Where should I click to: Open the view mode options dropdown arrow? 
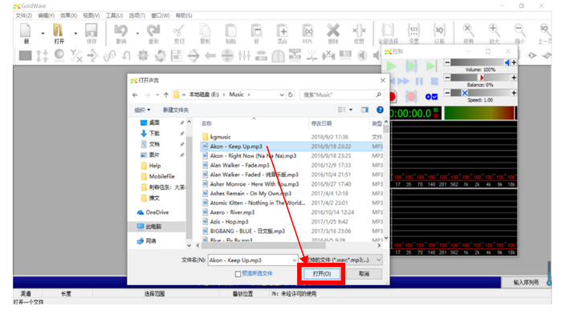[351, 110]
